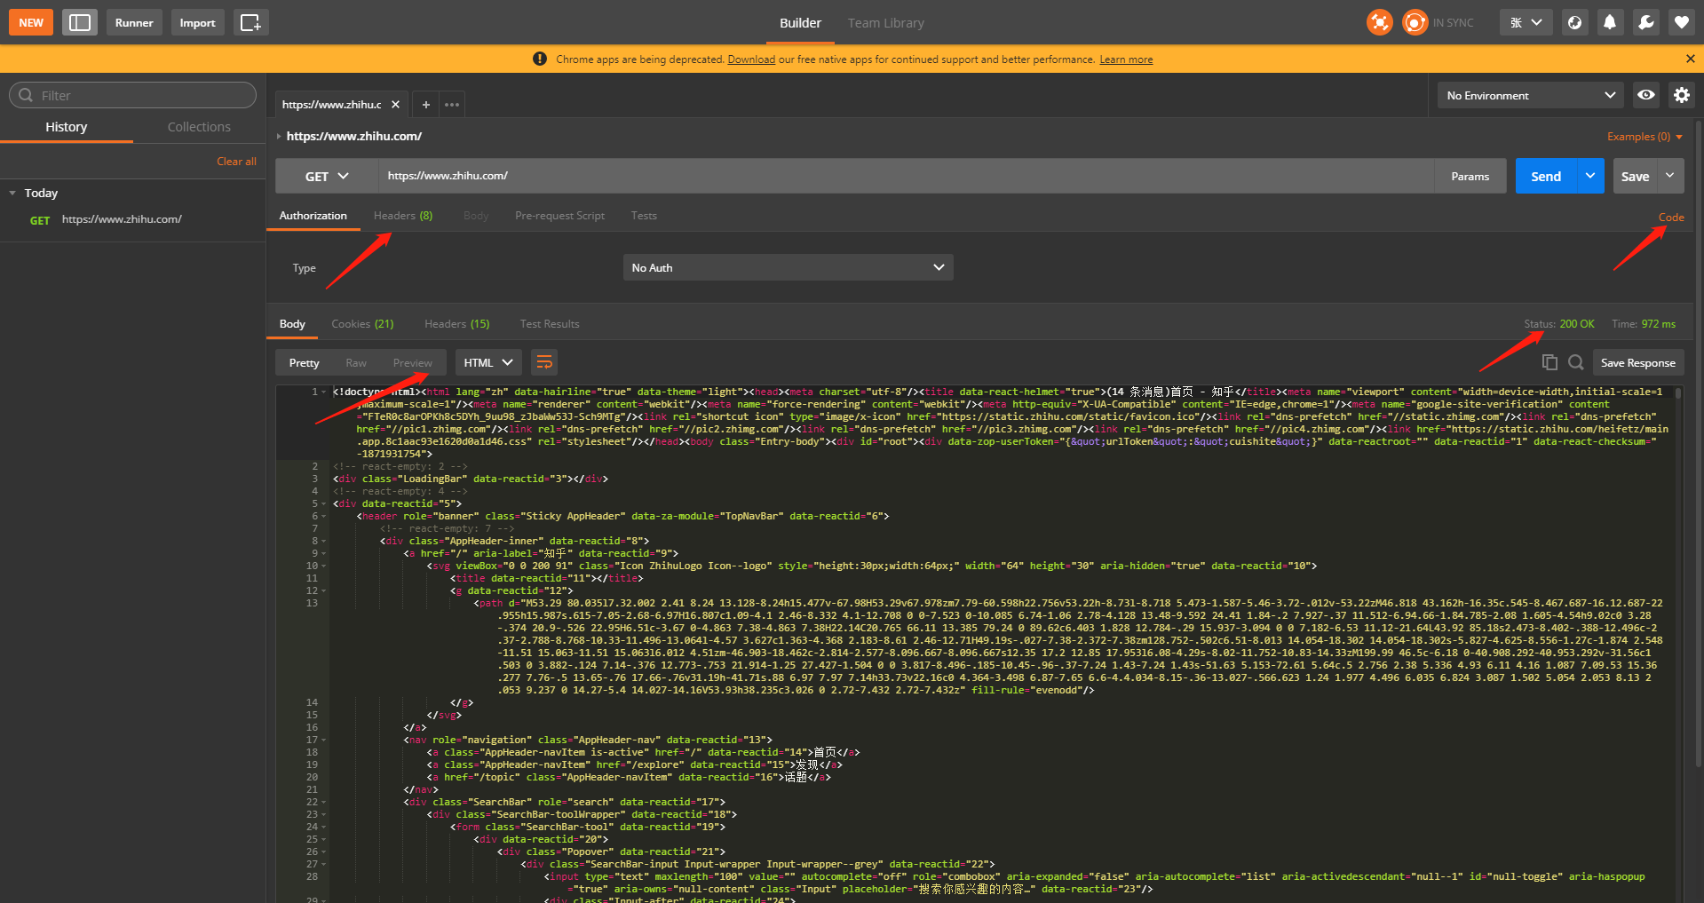Click Save Response button
This screenshot has height=903, width=1704.
[1637, 362]
